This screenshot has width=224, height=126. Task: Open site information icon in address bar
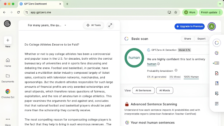click(x=27, y=12)
